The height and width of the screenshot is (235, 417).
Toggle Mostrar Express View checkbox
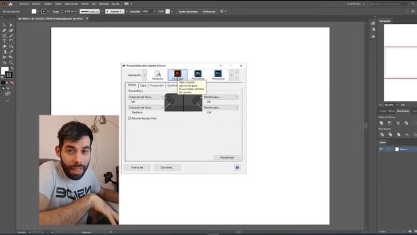coord(130,118)
